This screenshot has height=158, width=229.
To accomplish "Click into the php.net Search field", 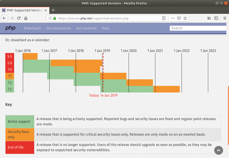I will click(198, 28).
